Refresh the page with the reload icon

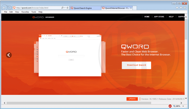click(67, 8)
